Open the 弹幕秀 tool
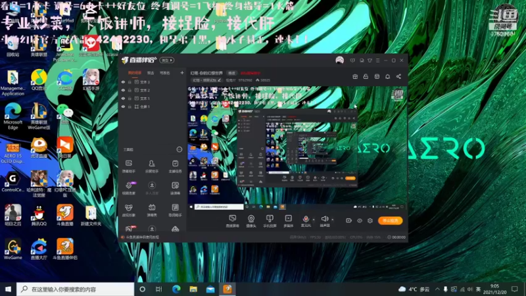 pyautogui.click(x=152, y=210)
